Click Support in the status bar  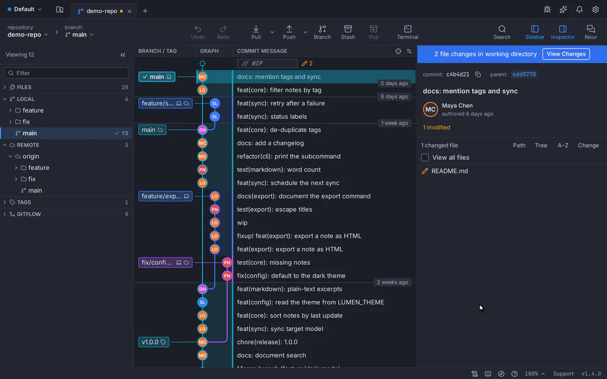click(563, 374)
